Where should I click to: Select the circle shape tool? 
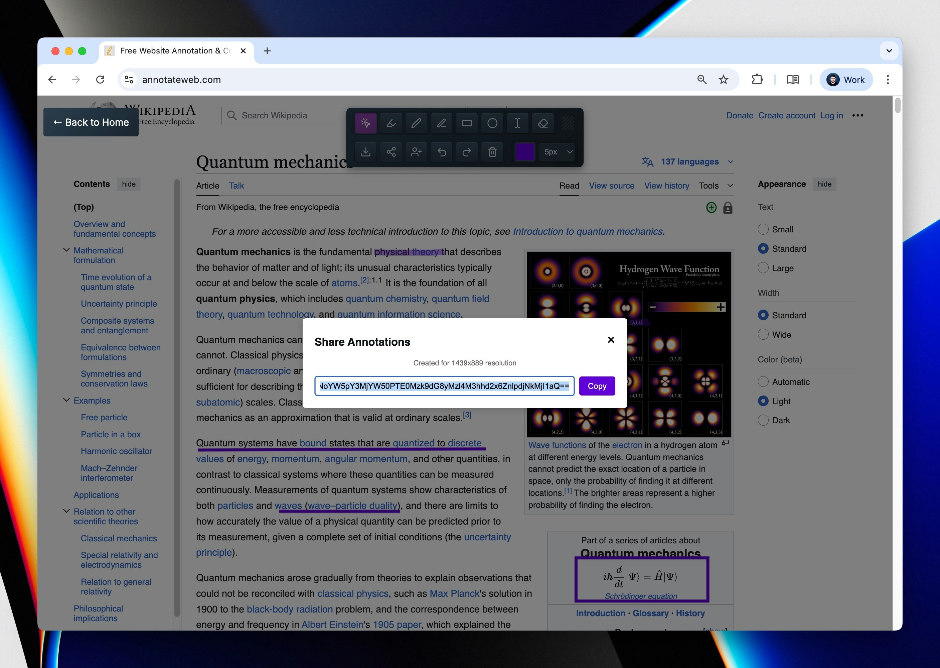point(492,123)
